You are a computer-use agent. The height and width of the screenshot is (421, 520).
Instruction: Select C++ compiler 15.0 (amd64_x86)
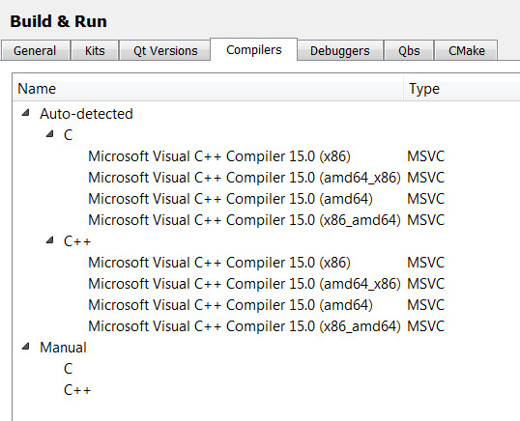(x=245, y=284)
